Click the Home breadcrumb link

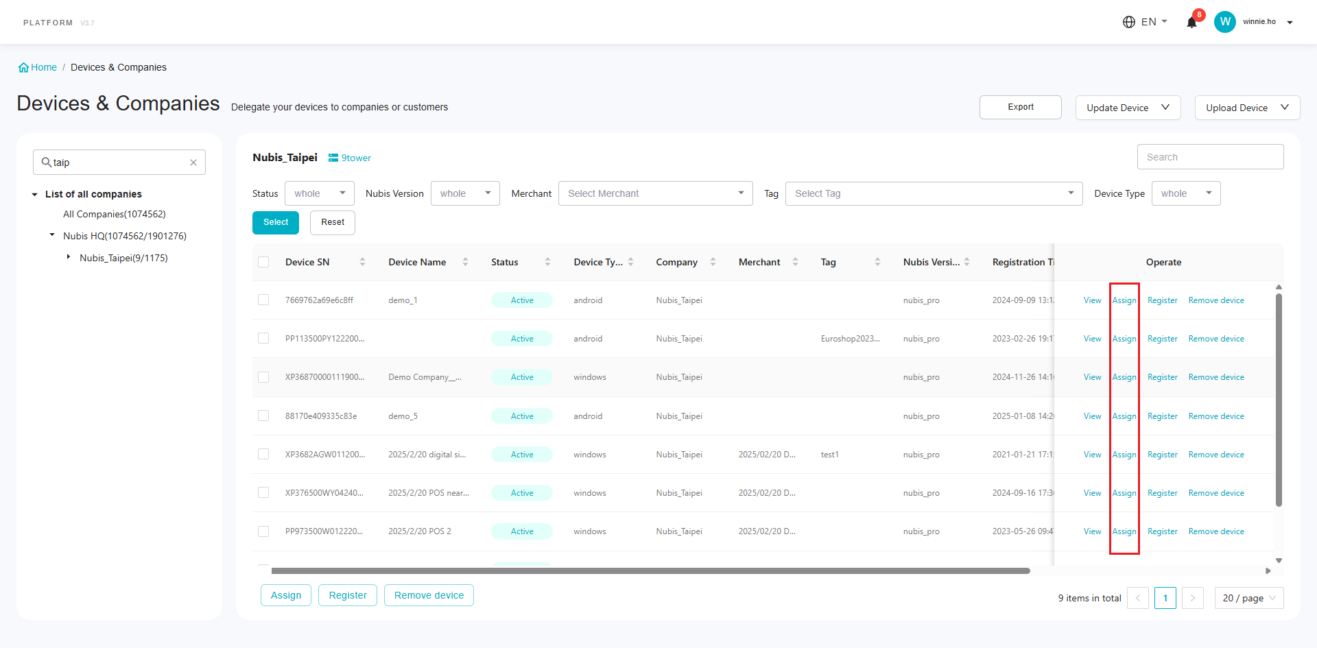pos(44,67)
